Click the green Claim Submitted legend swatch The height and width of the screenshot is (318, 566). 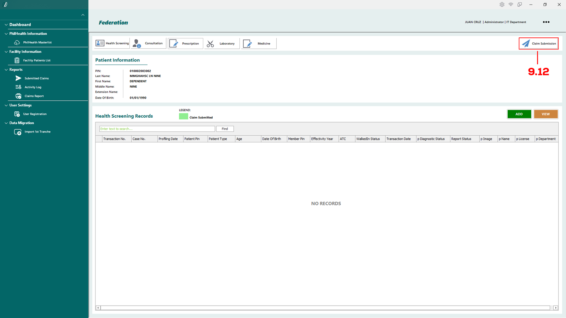point(183,117)
